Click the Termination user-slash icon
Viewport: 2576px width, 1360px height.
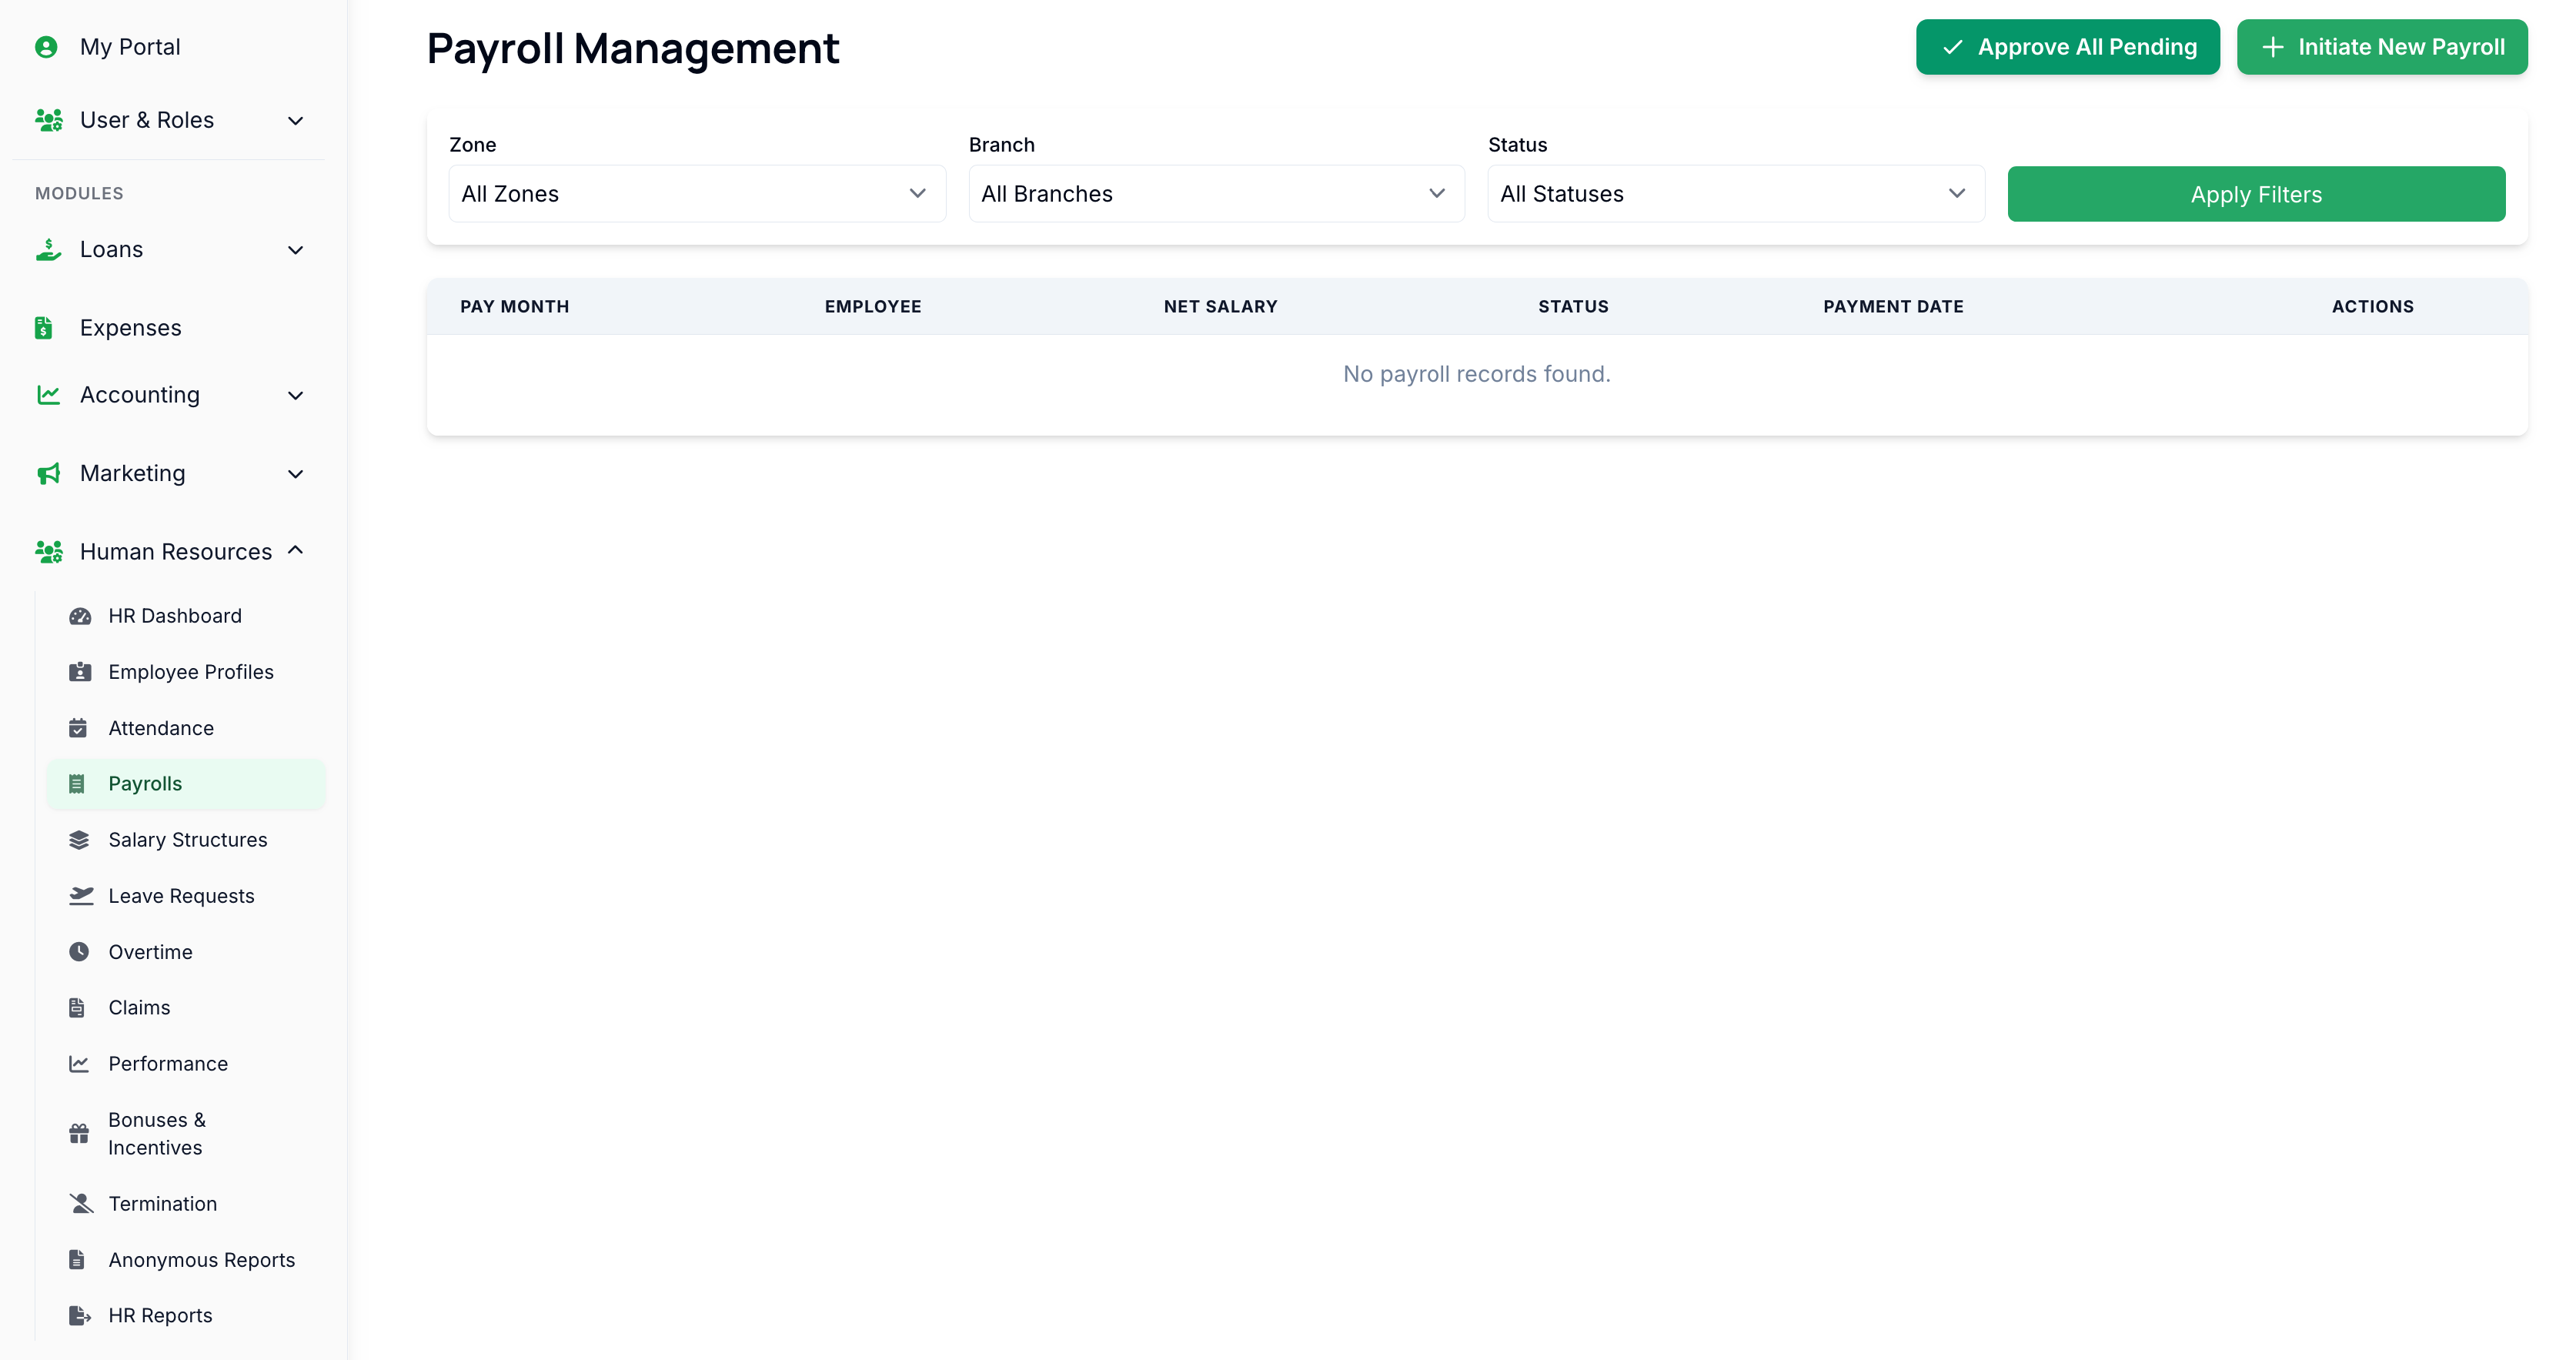pyautogui.click(x=81, y=1203)
